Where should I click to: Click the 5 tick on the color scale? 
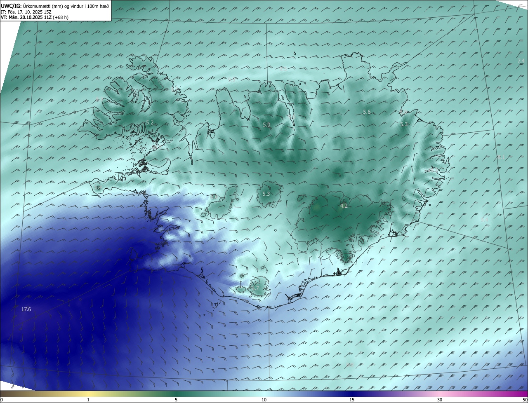pos(176,400)
